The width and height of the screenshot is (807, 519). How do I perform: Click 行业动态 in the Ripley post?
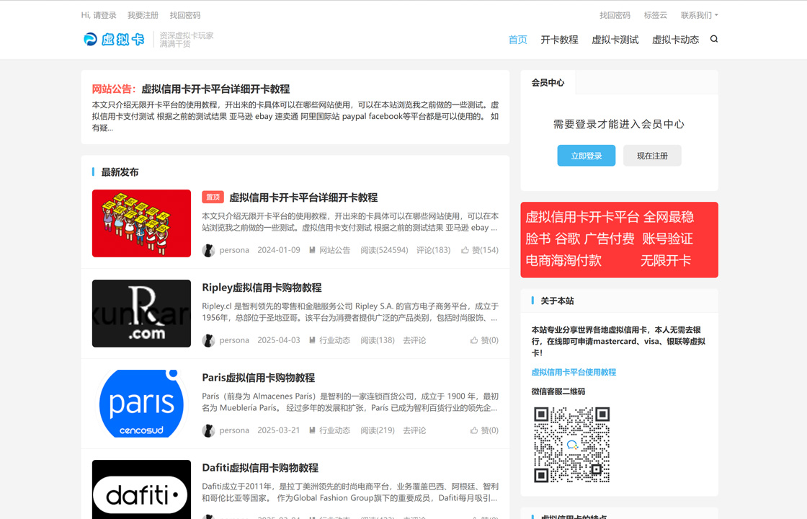click(334, 340)
